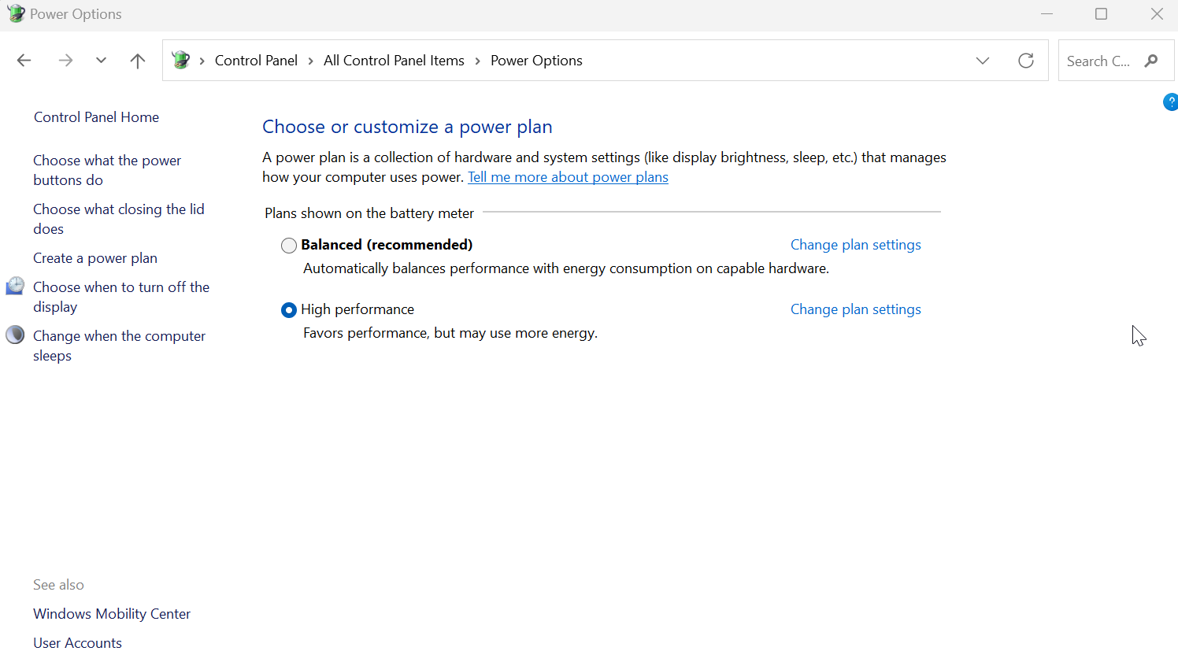
Task: Open the address bar location dropdown
Action: click(983, 60)
